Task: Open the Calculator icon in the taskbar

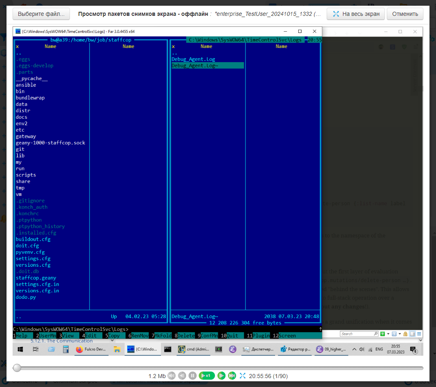Action: click(65, 349)
